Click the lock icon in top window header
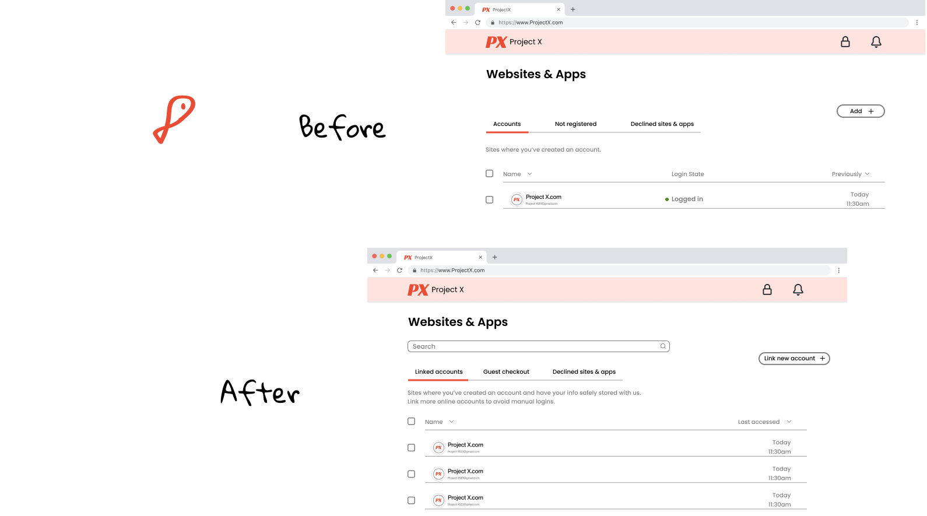The image size is (927, 516). click(845, 42)
